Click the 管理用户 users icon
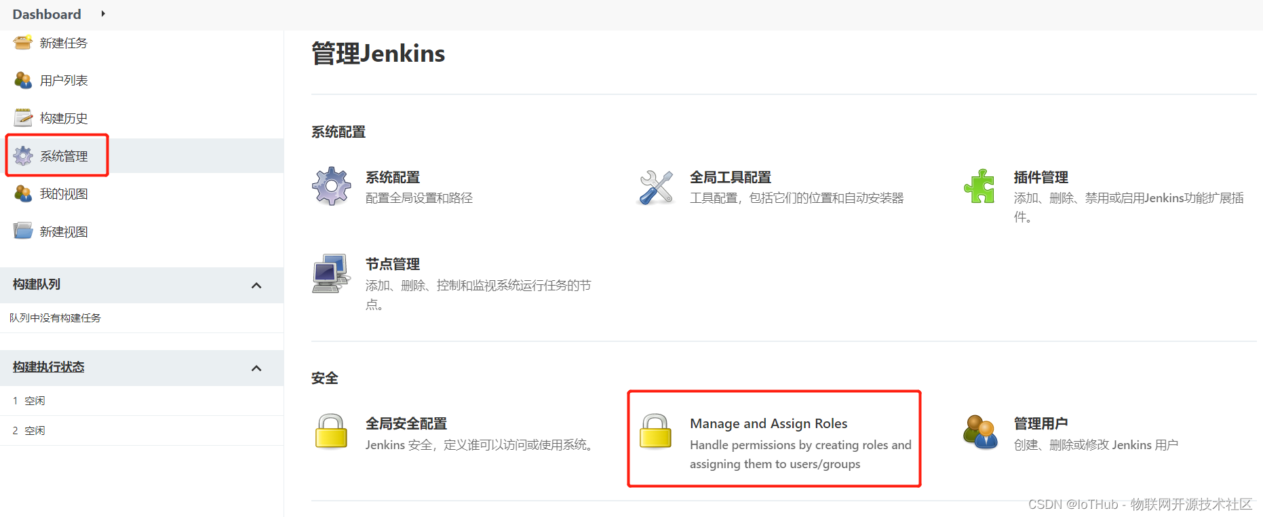 980,432
